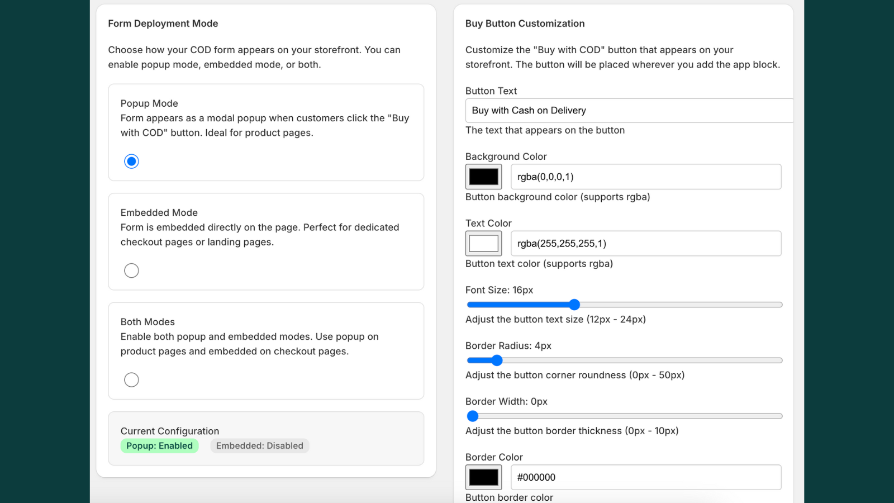Click the Border Color hex text field
This screenshot has height=503, width=894.
[645, 477]
